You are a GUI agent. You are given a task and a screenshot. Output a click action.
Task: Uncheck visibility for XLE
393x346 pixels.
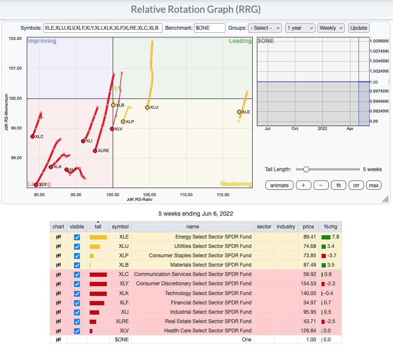(77, 237)
